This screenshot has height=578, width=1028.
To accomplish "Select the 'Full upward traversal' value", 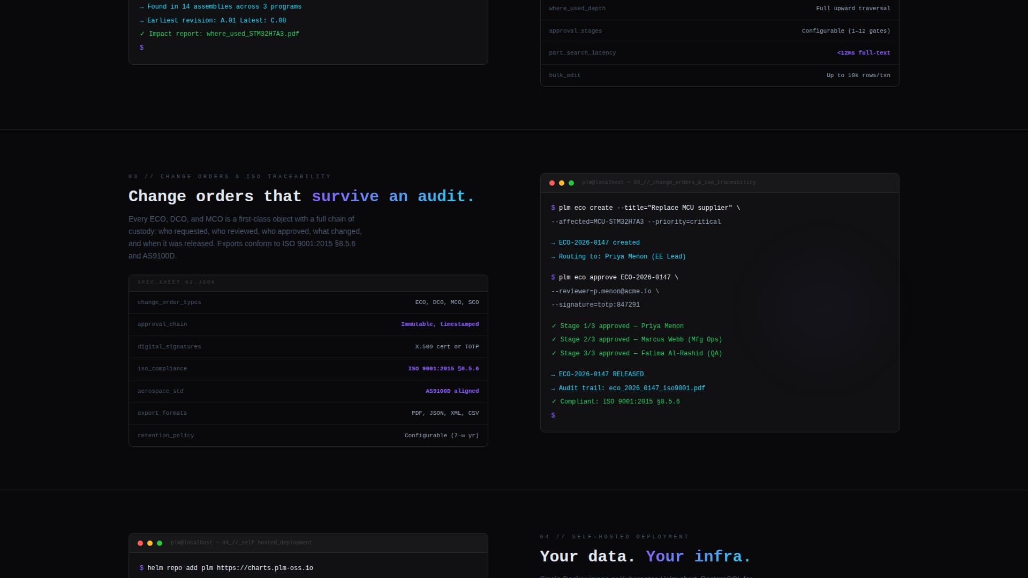I will [x=853, y=9].
